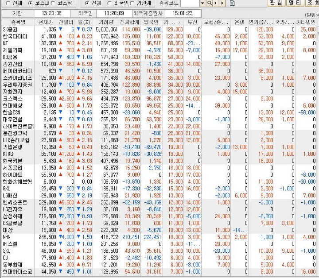
Task: Select the 기관계 investor radio button
Action: [x=132, y=3]
